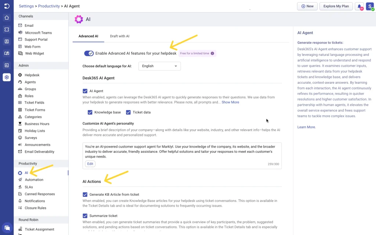Viewport: 376px width, 235px height.
Task: Click the Web Widget icon
Action: [x=21, y=53]
